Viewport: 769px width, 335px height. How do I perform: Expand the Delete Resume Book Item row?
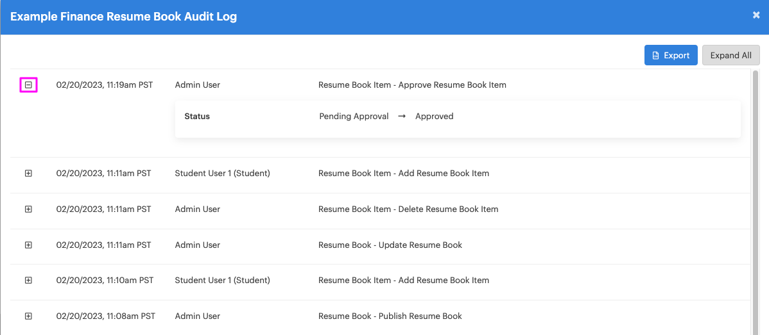pyautogui.click(x=28, y=209)
